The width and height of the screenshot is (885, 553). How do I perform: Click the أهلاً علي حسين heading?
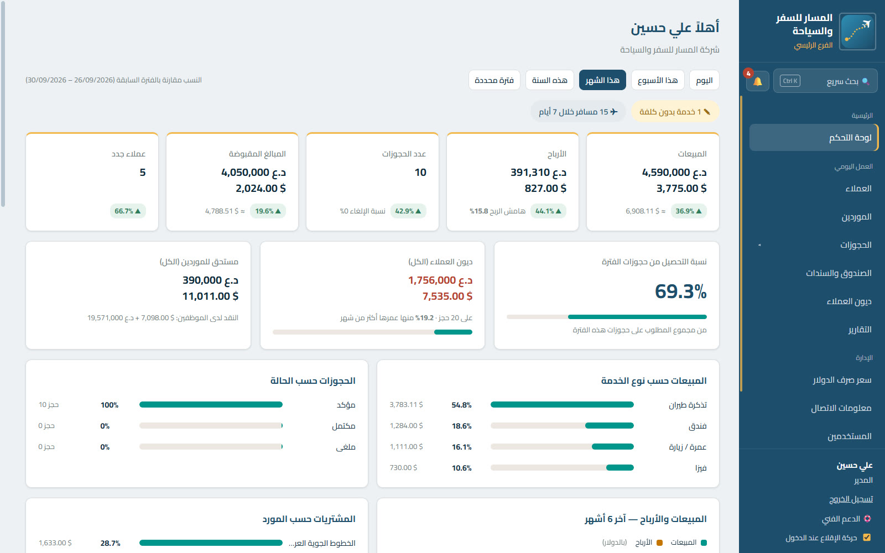coord(675,28)
